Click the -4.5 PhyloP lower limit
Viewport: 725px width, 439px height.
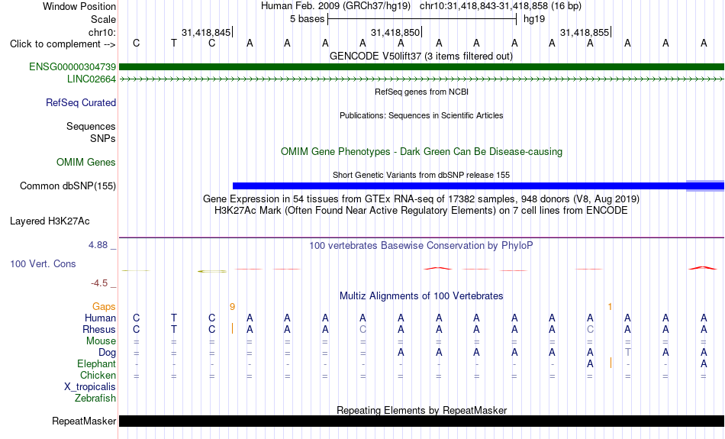click(x=99, y=283)
